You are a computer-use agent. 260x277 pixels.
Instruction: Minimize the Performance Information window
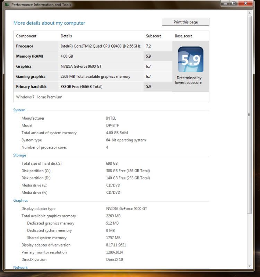(x=225, y=3)
